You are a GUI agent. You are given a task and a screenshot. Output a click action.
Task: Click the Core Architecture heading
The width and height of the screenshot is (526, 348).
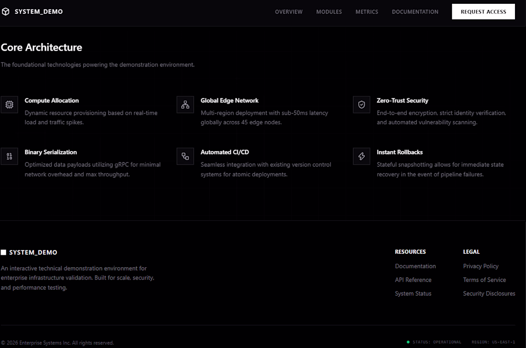pos(41,48)
